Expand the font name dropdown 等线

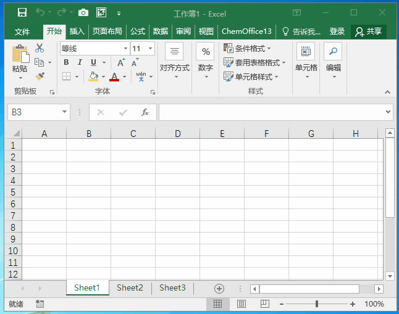point(125,49)
